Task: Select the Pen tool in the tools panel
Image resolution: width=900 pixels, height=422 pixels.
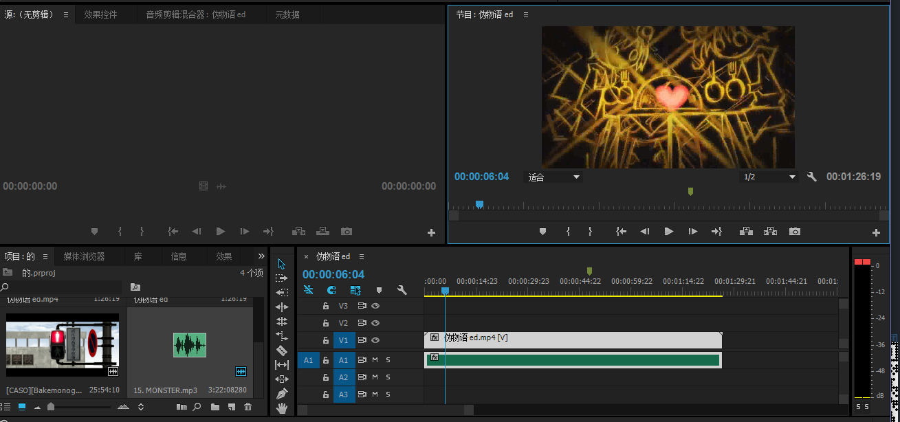Action: (x=281, y=394)
